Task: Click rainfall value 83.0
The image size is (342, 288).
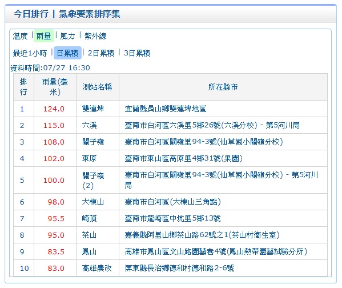Action: click(56, 268)
